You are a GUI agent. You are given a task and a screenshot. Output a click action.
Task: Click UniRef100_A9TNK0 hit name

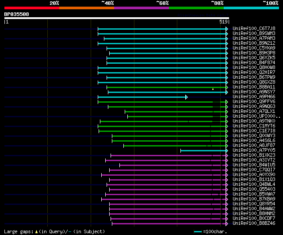[254, 121]
